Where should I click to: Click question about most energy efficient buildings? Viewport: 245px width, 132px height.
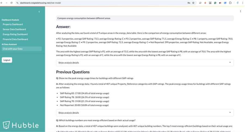[96, 120]
